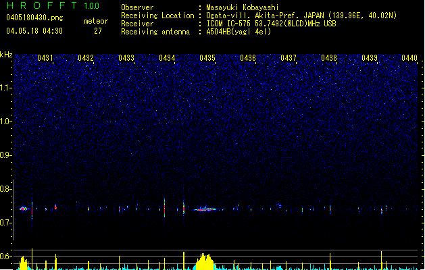Click the 0440 time marker
The image size is (425, 270).
pyautogui.click(x=409, y=58)
